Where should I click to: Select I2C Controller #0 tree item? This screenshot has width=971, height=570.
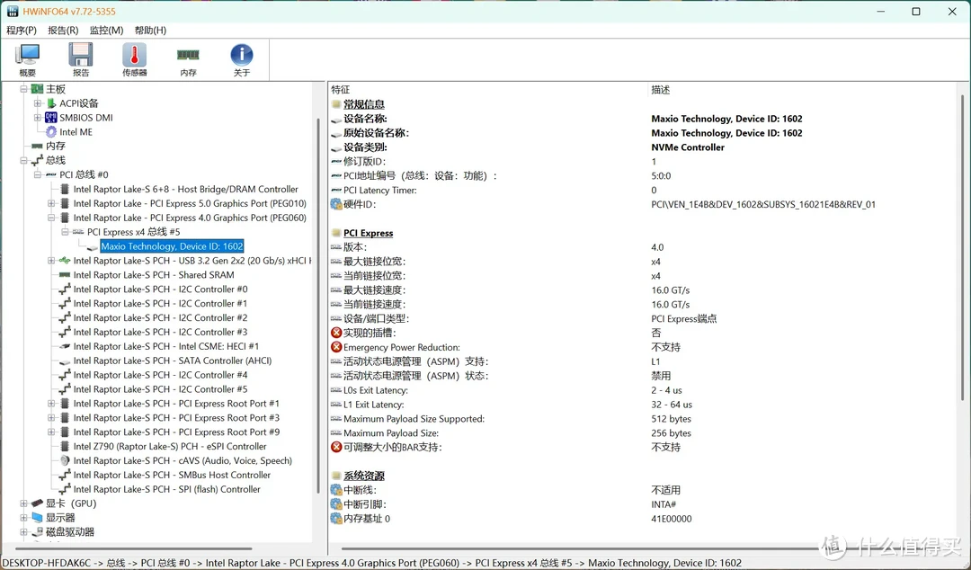point(160,289)
